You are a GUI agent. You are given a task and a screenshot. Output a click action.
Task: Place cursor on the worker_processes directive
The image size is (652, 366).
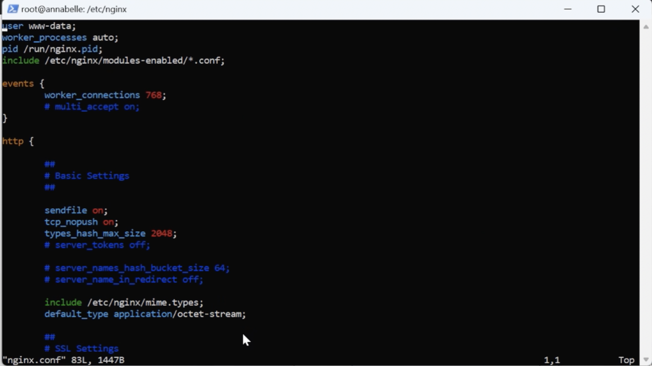(x=44, y=38)
